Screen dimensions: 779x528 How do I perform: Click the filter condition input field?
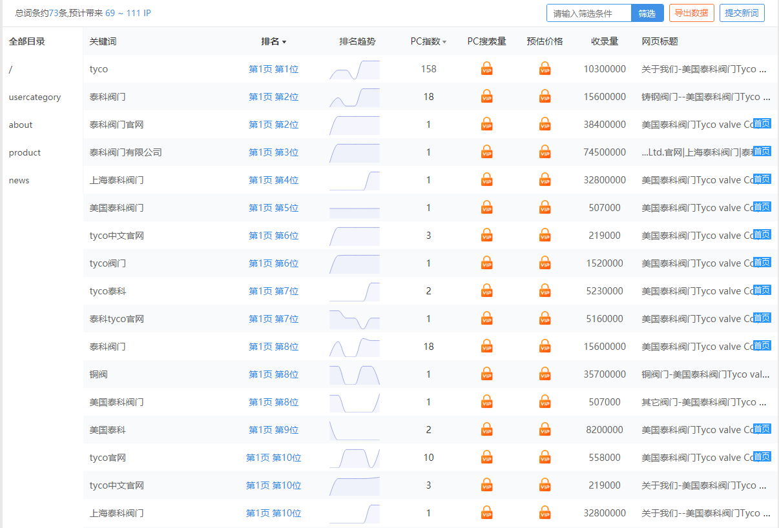pyautogui.click(x=588, y=14)
